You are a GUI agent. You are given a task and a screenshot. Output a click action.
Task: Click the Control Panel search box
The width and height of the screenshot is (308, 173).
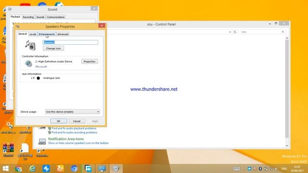click(261, 32)
